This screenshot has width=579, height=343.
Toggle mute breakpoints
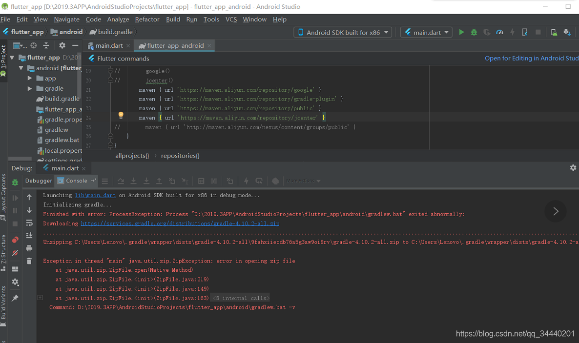[15, 253]
